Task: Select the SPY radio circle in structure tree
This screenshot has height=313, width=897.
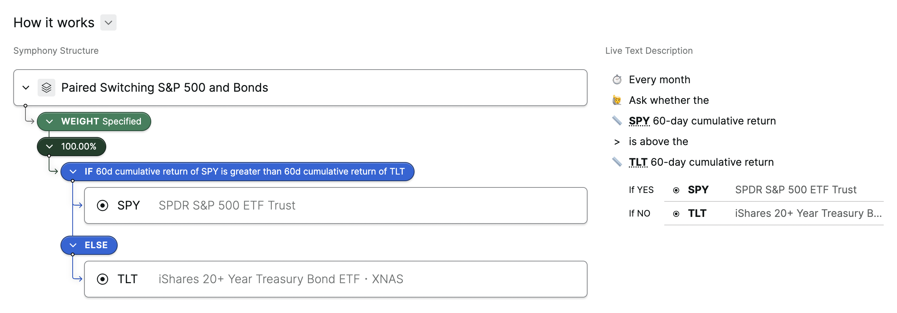Action: [103, 205]
